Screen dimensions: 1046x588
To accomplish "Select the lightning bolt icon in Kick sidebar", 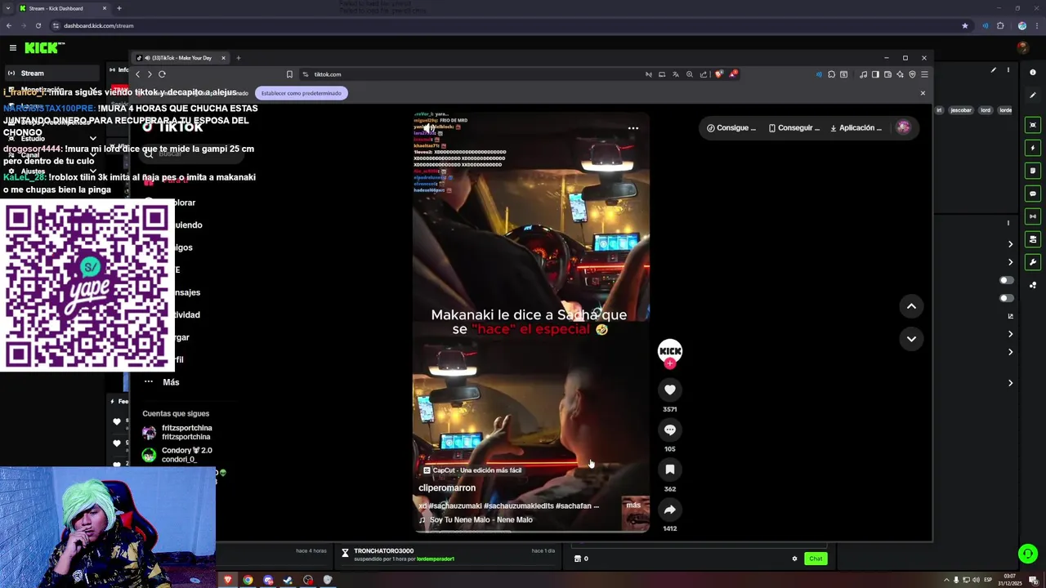I will pyautogui.click(x=1033, y=148).
